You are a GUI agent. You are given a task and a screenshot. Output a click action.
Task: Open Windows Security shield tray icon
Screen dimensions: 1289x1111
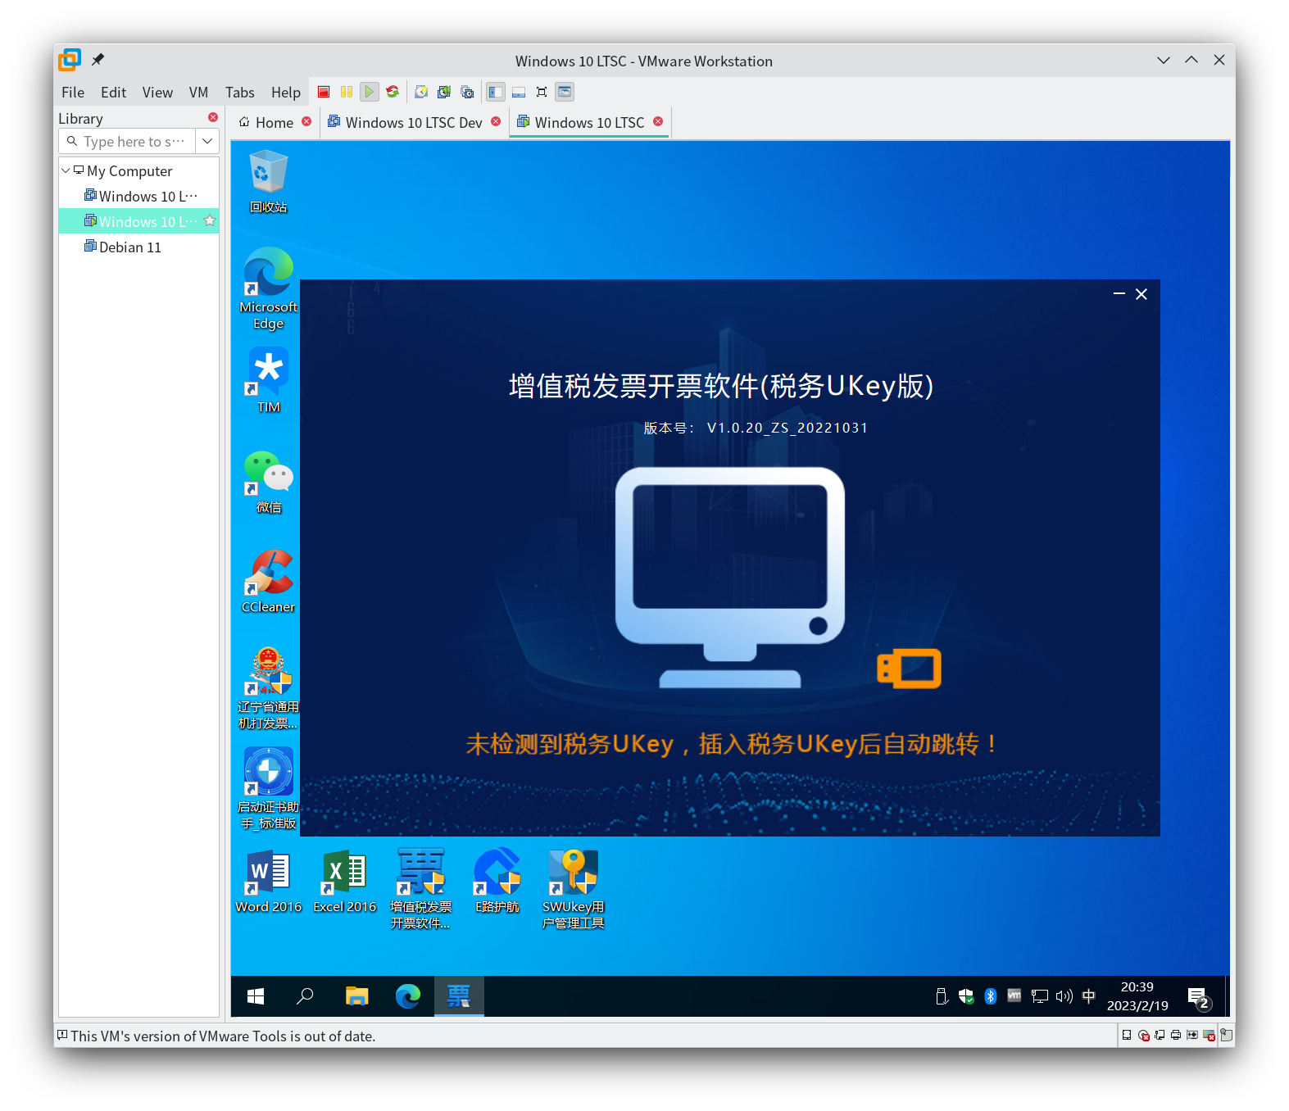pyautogui.click(x=966, y=996)
